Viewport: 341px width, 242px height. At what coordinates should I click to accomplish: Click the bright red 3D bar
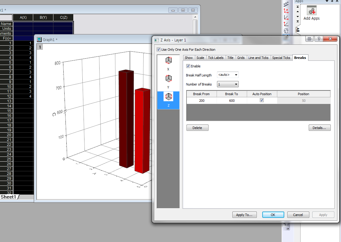(142, 131)
